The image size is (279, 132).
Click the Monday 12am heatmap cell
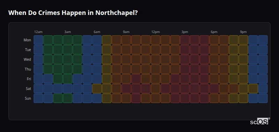[x=38, y=40]
